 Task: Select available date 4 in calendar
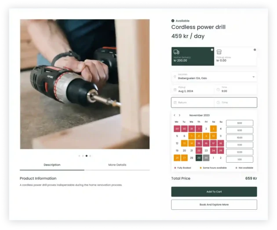tap(221, 129)
